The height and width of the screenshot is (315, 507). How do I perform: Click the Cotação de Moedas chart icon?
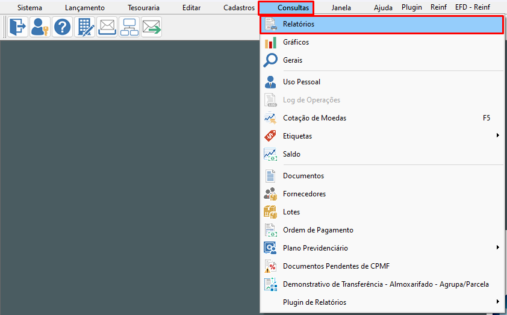(x=270, y=118)
